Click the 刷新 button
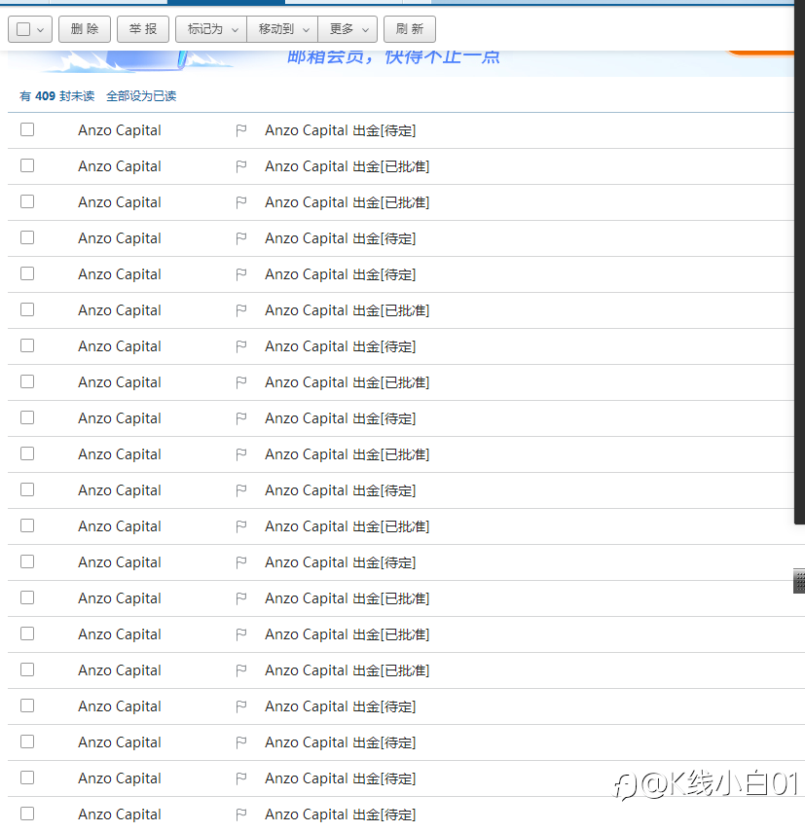 [410, 29]
